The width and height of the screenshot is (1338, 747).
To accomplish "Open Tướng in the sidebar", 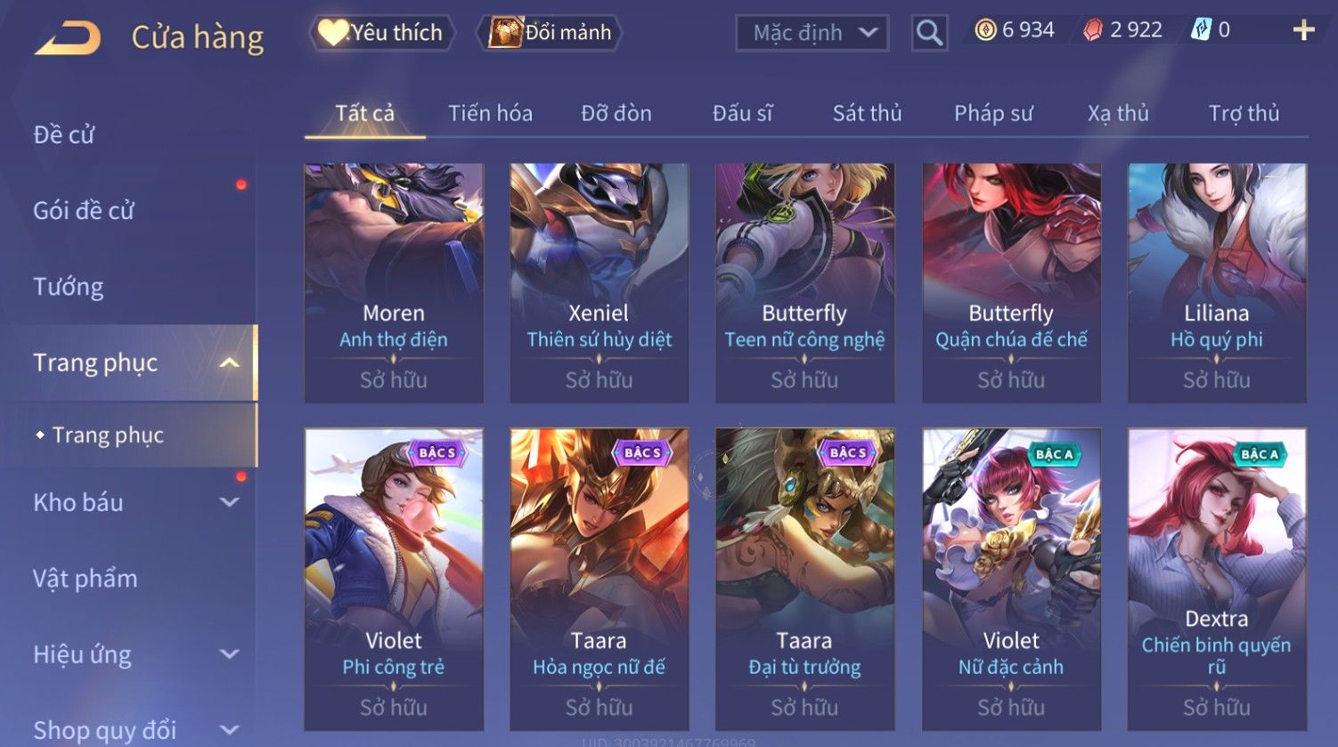I will point(69,287).
